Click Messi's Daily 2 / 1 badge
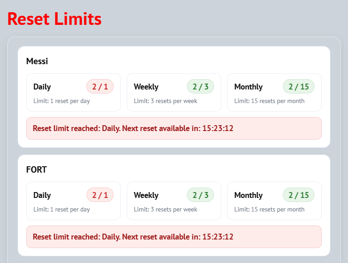Viewport: 348px width, 263px height. tap(100, 86)
